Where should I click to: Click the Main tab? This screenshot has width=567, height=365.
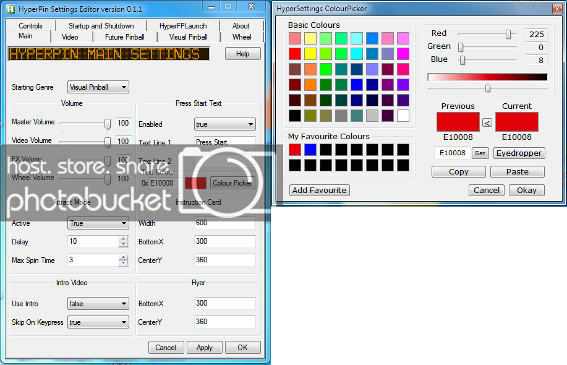pos(25,36)
